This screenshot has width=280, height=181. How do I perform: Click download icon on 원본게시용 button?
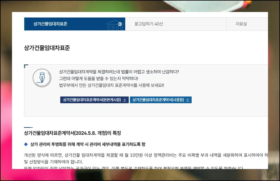click(125, 100)
